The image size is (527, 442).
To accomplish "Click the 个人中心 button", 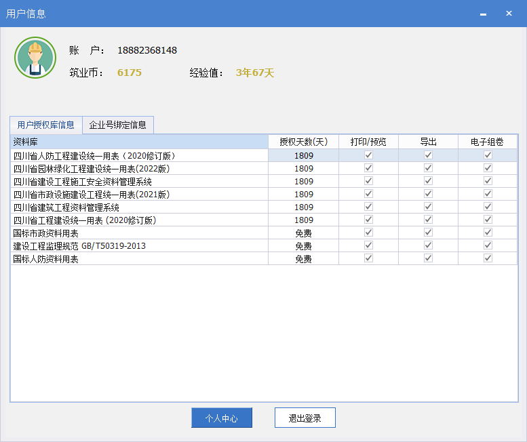I will point(222,418).
